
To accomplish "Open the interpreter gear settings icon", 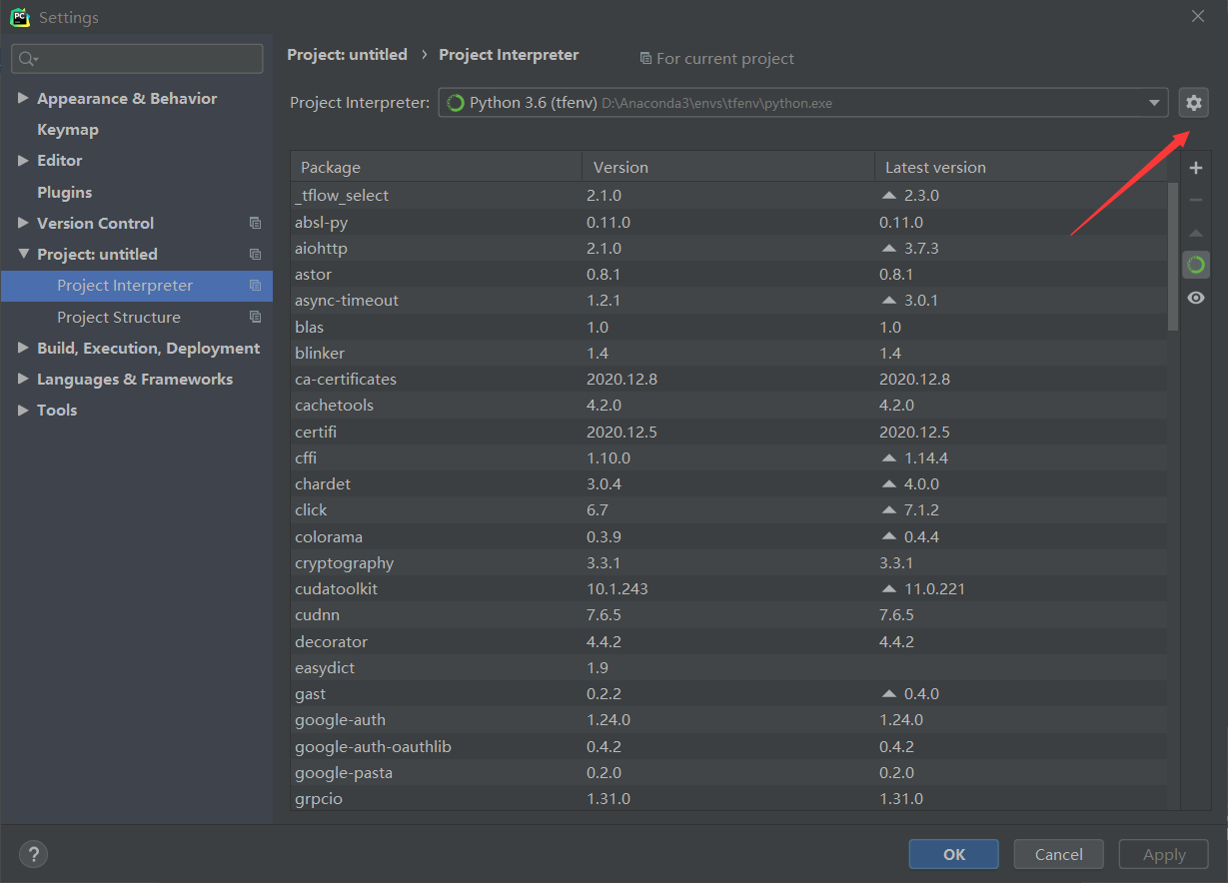I will [x=1194, y=102].
